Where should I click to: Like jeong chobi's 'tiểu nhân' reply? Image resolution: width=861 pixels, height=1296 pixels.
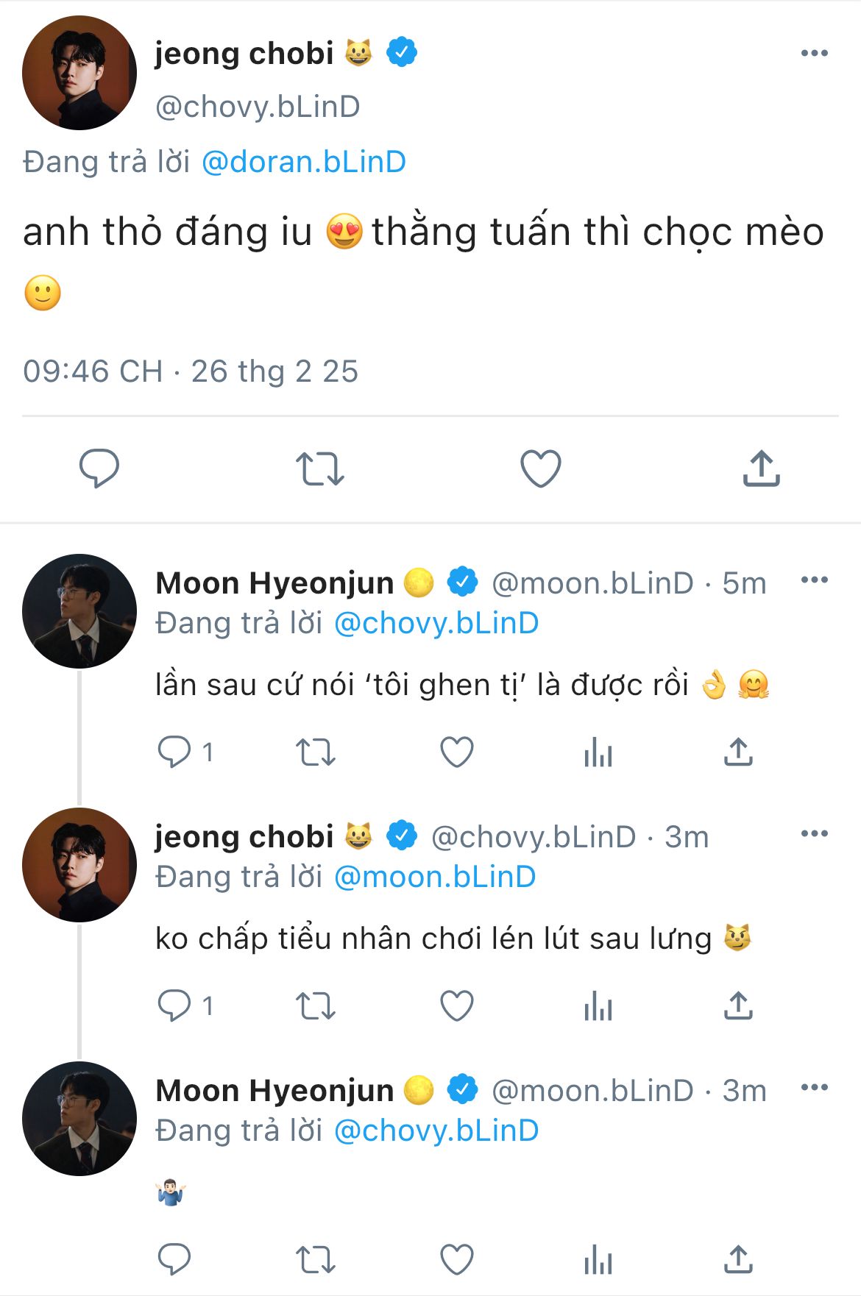(x=456, y=1005)
